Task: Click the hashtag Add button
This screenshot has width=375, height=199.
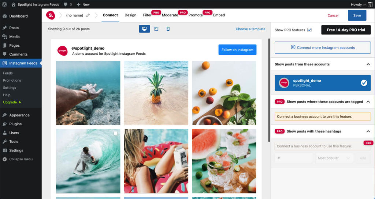Action: coord(363,158)
